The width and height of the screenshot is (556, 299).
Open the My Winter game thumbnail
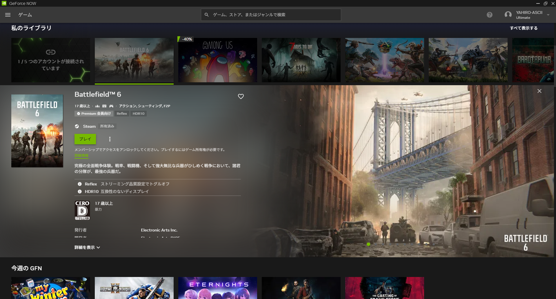point(51,288)
